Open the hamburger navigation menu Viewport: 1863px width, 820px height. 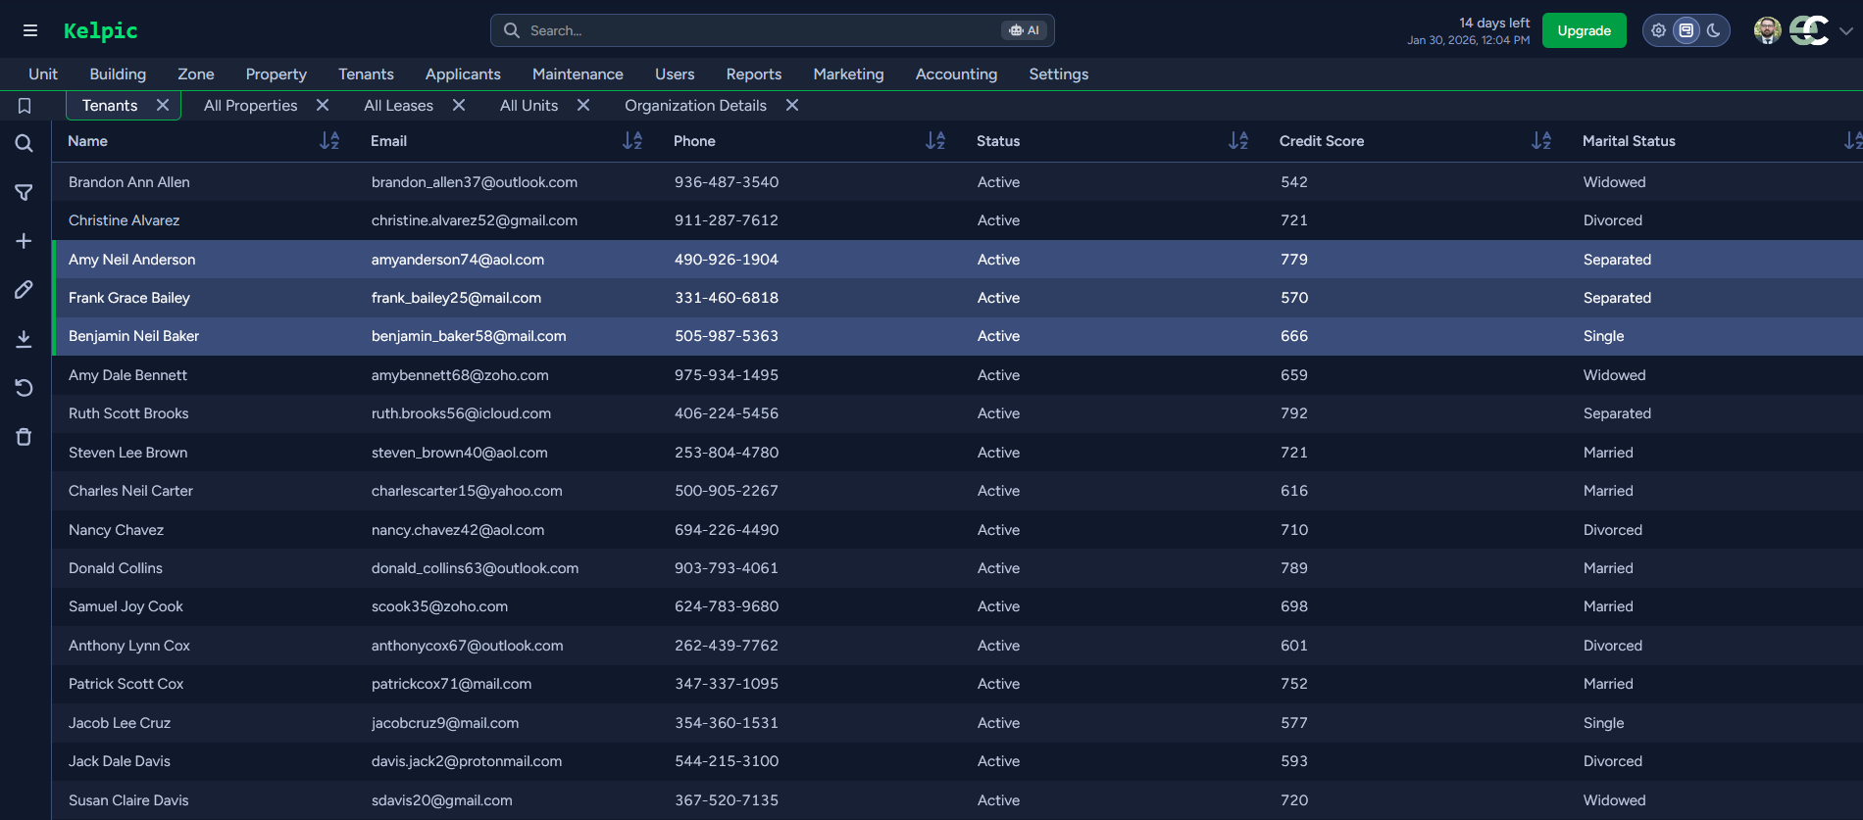30,30
